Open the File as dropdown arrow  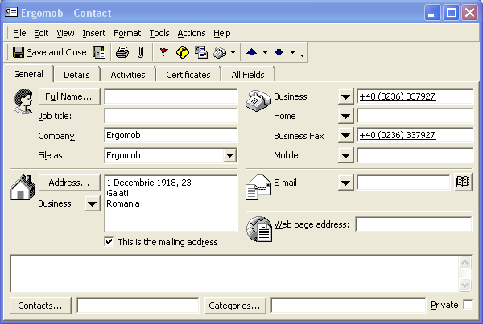click(x=229, y=155)
